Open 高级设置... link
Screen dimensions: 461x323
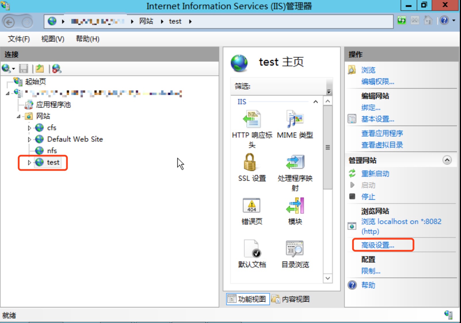pos(378,245)
